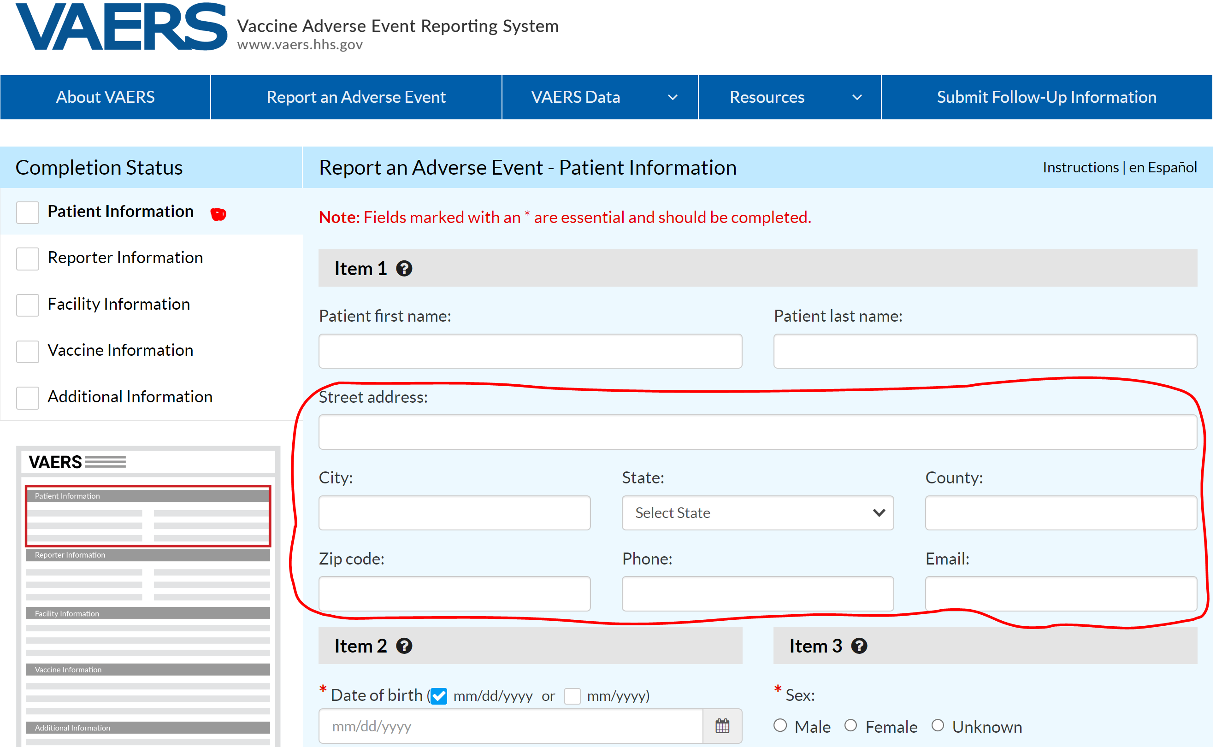Switch to en Español
Viewport: 1216px width, 747px height.
pyautogui.click(x=1163, y=167)
